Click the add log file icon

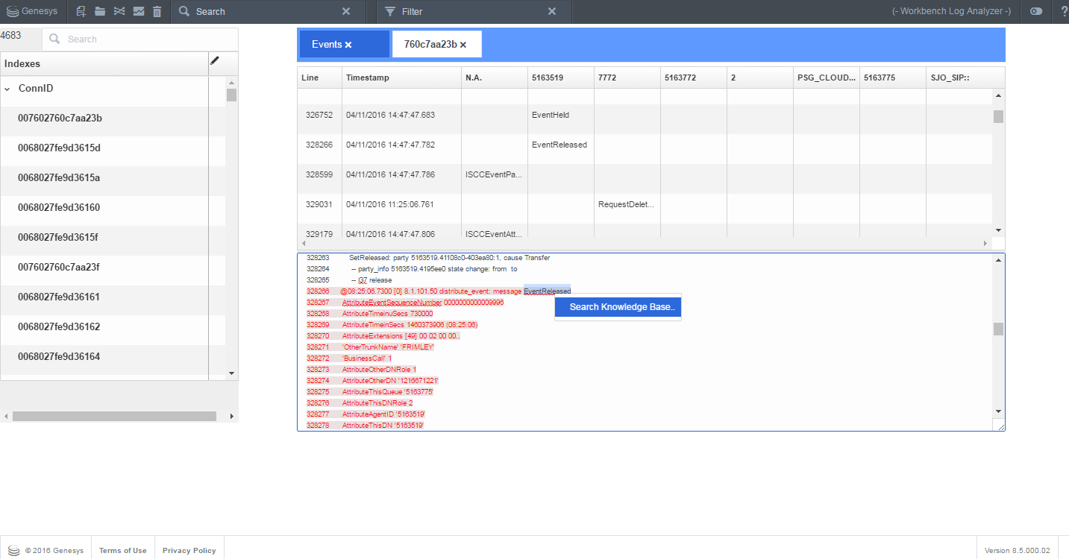click(x=81, y=11)
